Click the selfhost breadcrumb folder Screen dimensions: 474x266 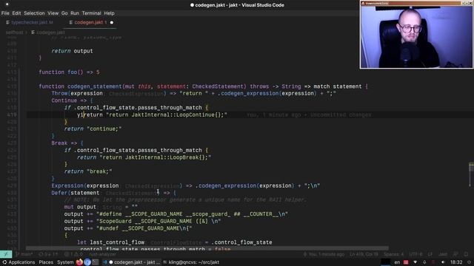(14, 33)
